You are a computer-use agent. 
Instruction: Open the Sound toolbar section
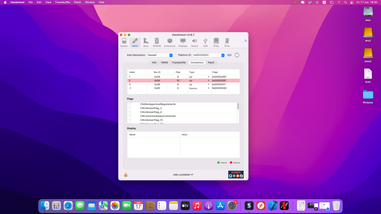coord(194,43)
